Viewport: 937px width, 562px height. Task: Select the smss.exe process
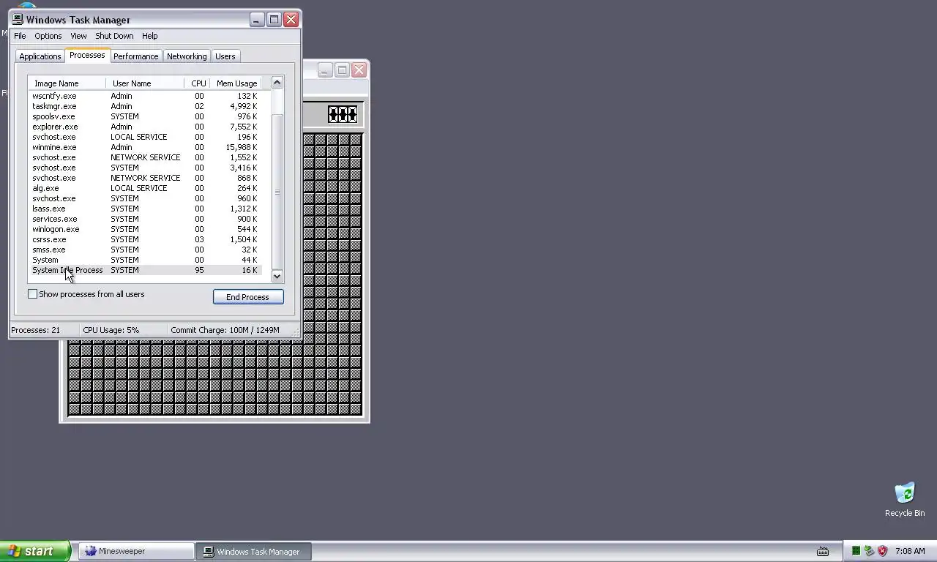tap(145, 250)
